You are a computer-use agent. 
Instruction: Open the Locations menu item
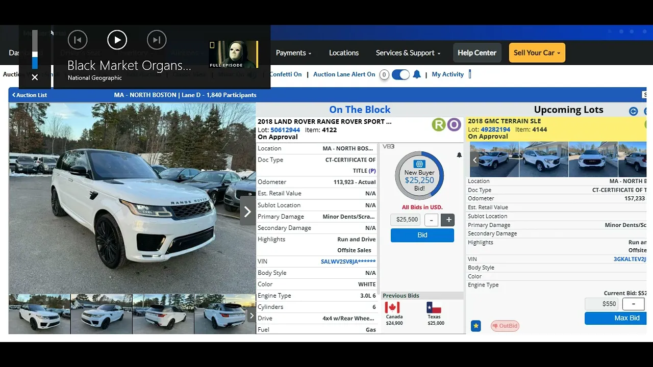(x=344, y=53)
